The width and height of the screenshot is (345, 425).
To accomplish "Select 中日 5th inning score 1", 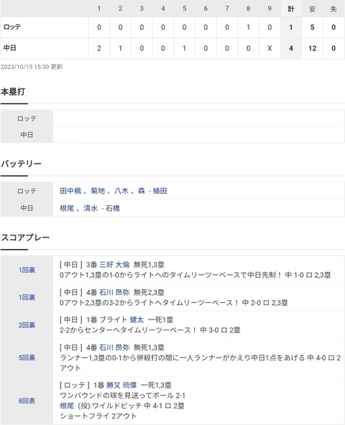I will pyautogui.click(x=184, y=48).
